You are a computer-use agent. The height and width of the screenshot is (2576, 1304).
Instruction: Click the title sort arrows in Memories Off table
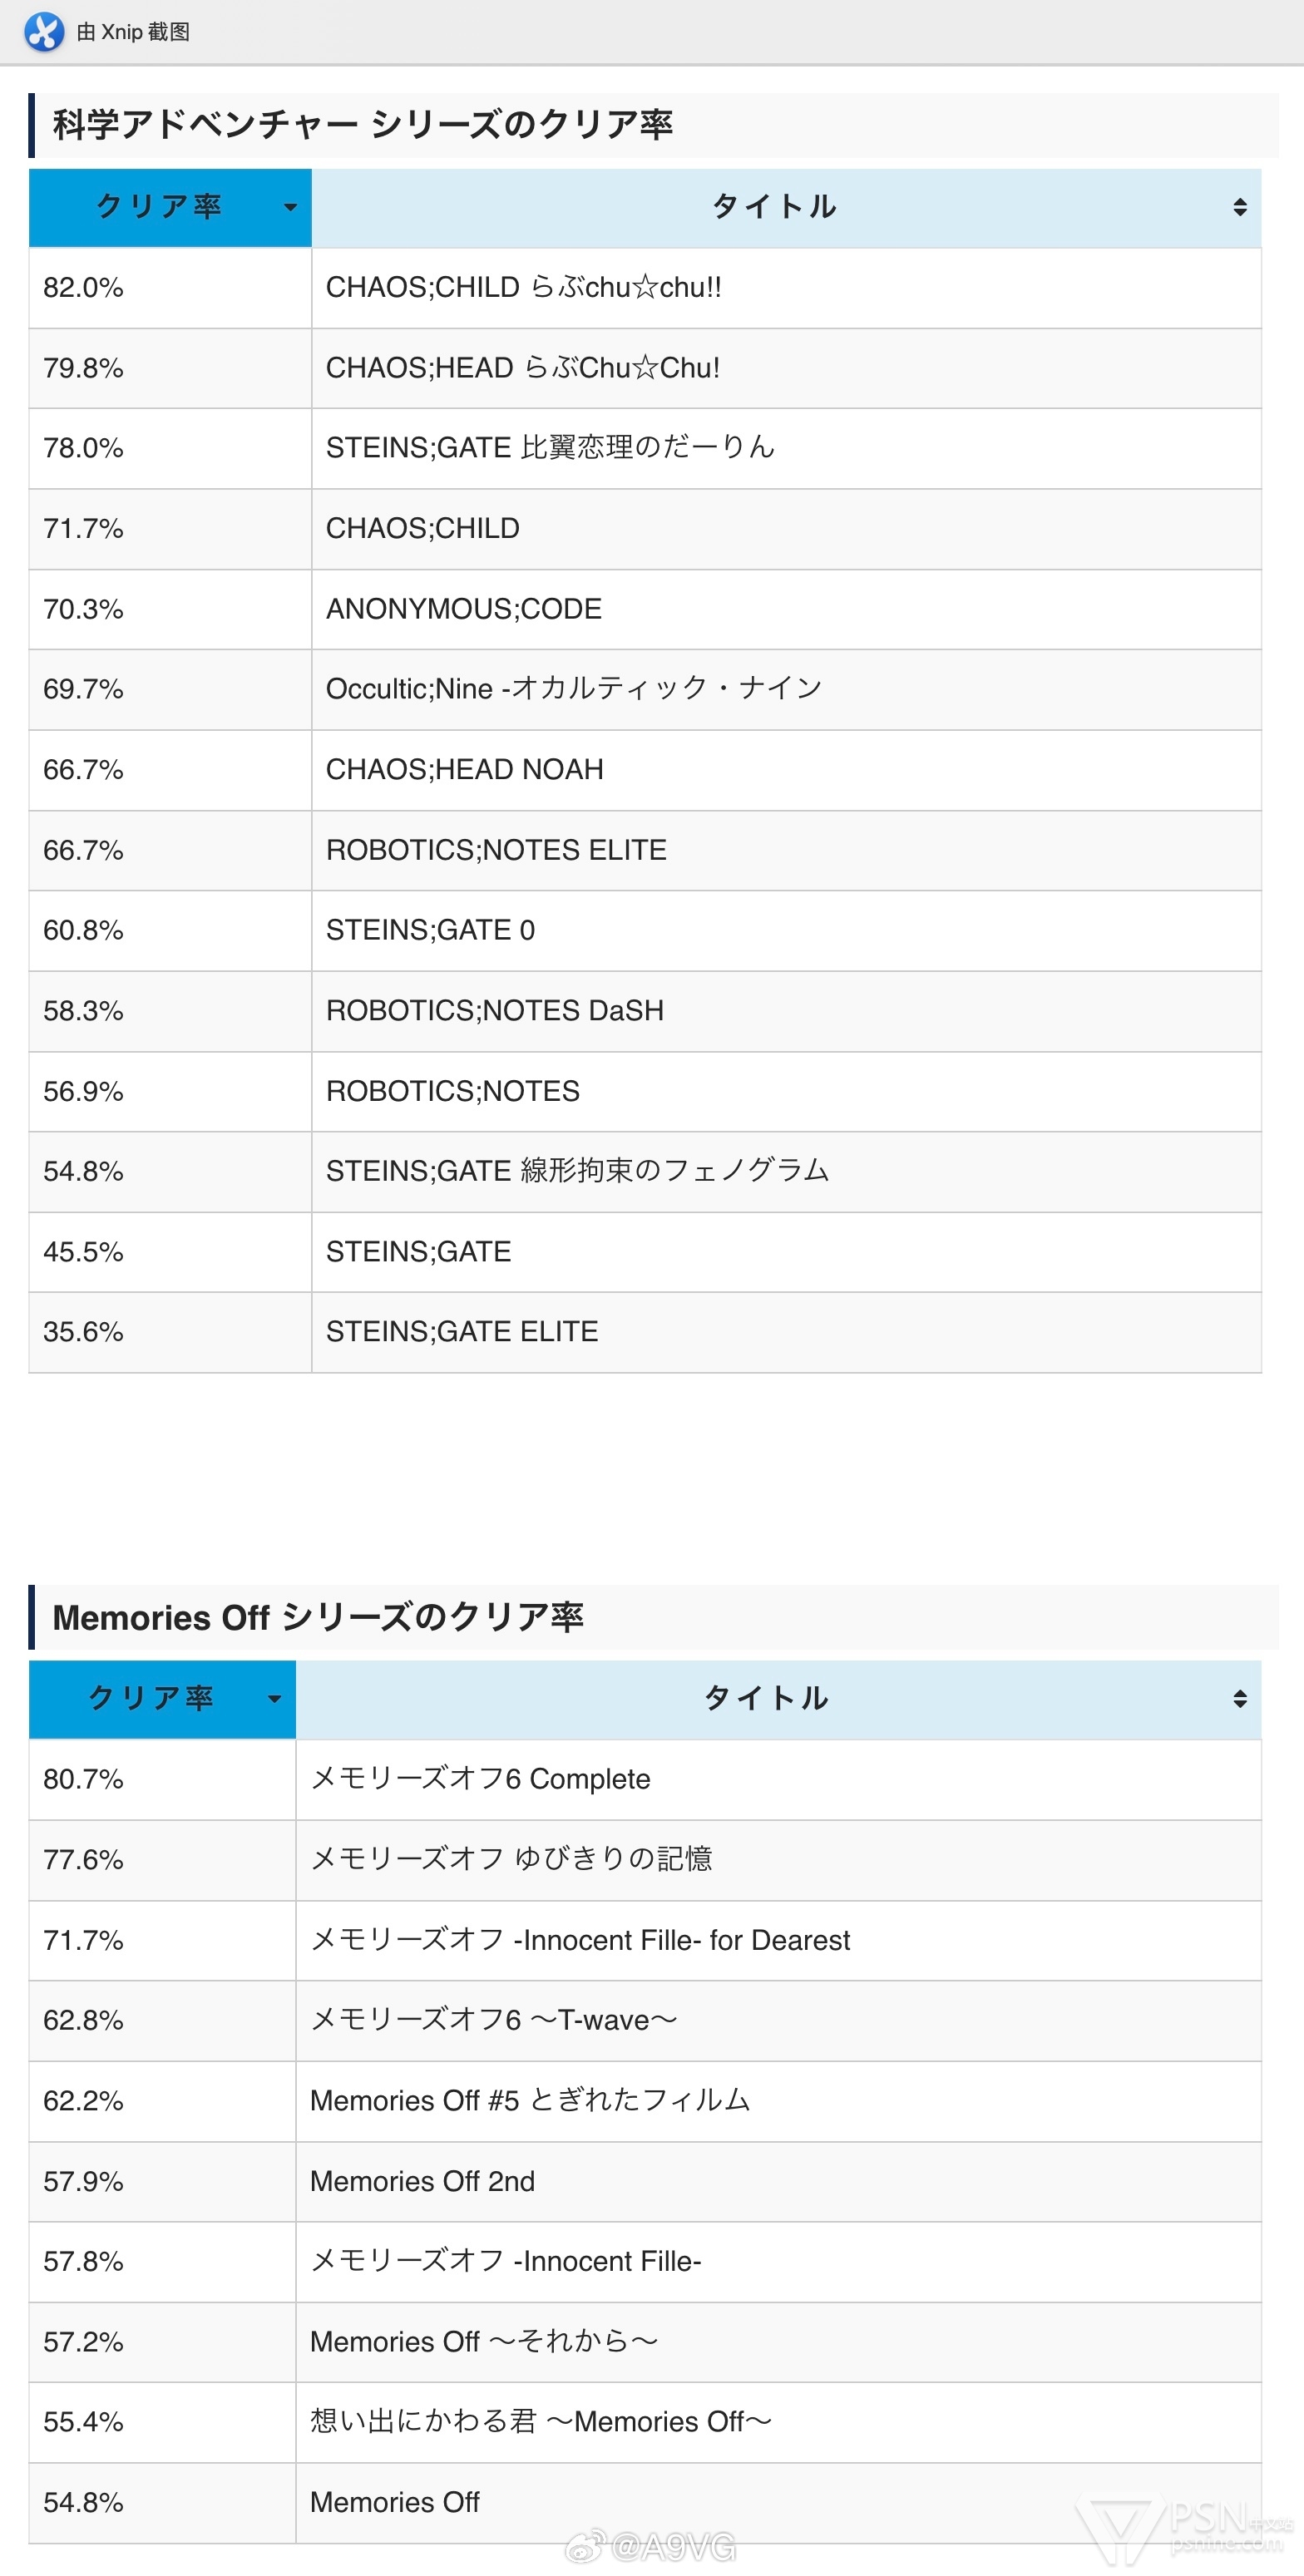click(x=1240, y=1699)
